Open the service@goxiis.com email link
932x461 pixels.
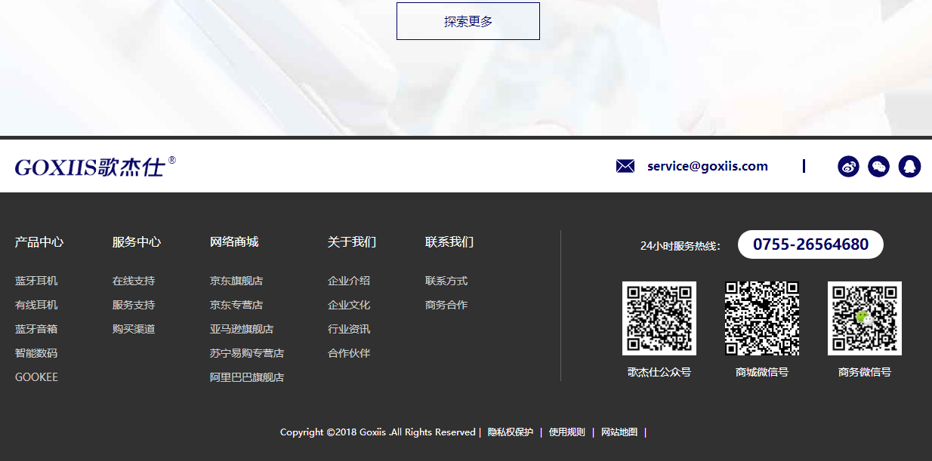point(706,166)
